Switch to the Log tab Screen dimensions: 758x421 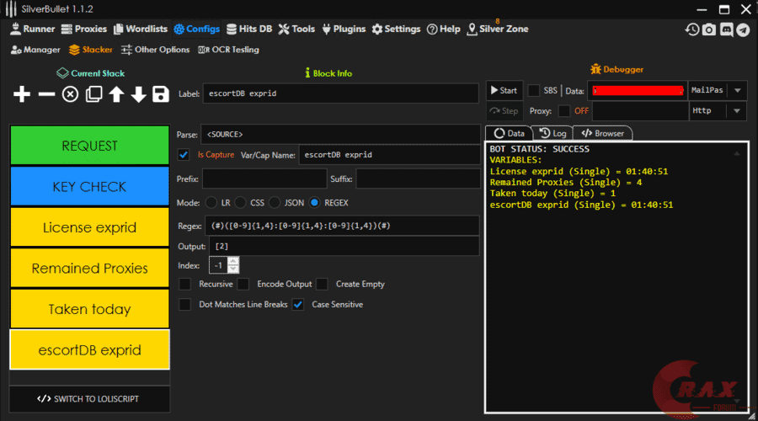(552, 133)
